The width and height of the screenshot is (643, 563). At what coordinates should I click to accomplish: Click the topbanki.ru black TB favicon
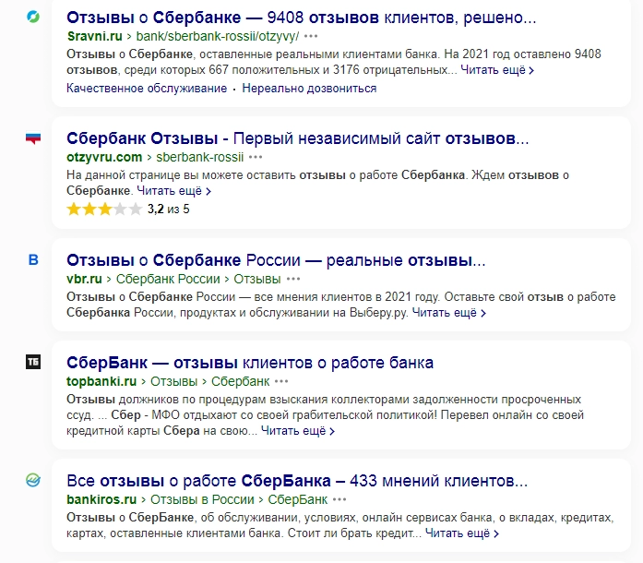click(x=33, y=362)
